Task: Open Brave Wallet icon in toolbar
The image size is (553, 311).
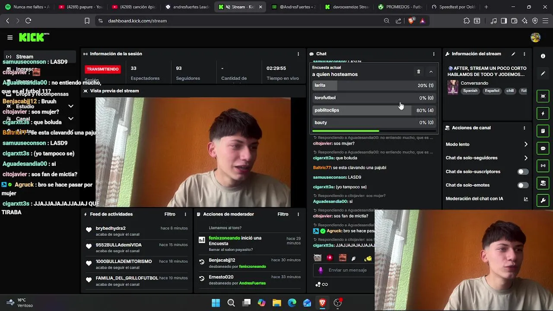Action: 514,21
